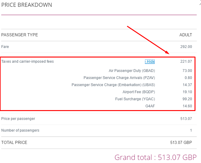The image size is (201, 163).
Task: Click the Grand total 513.07 GBP text
Action: pyautogui.click(x=156, y=157)
